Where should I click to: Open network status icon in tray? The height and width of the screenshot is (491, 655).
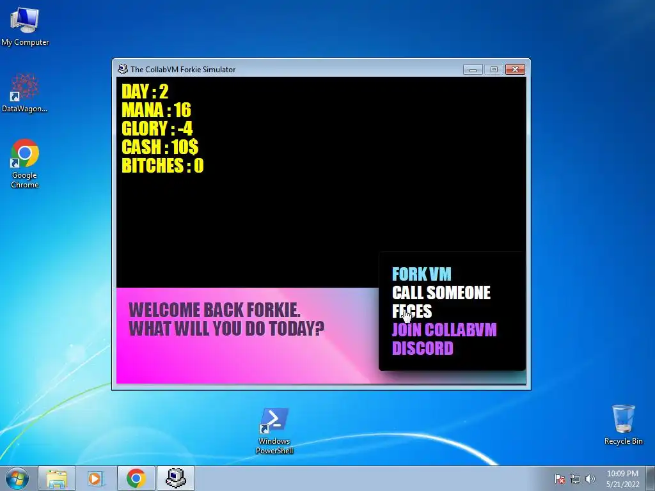tap(575, 479)
